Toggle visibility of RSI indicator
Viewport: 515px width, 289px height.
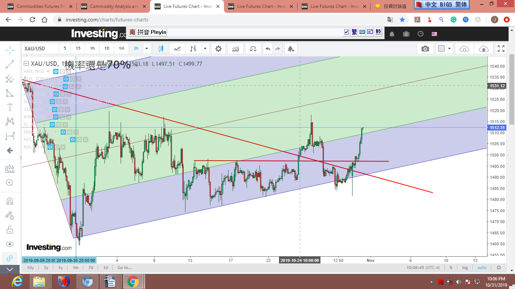point(50,147)
